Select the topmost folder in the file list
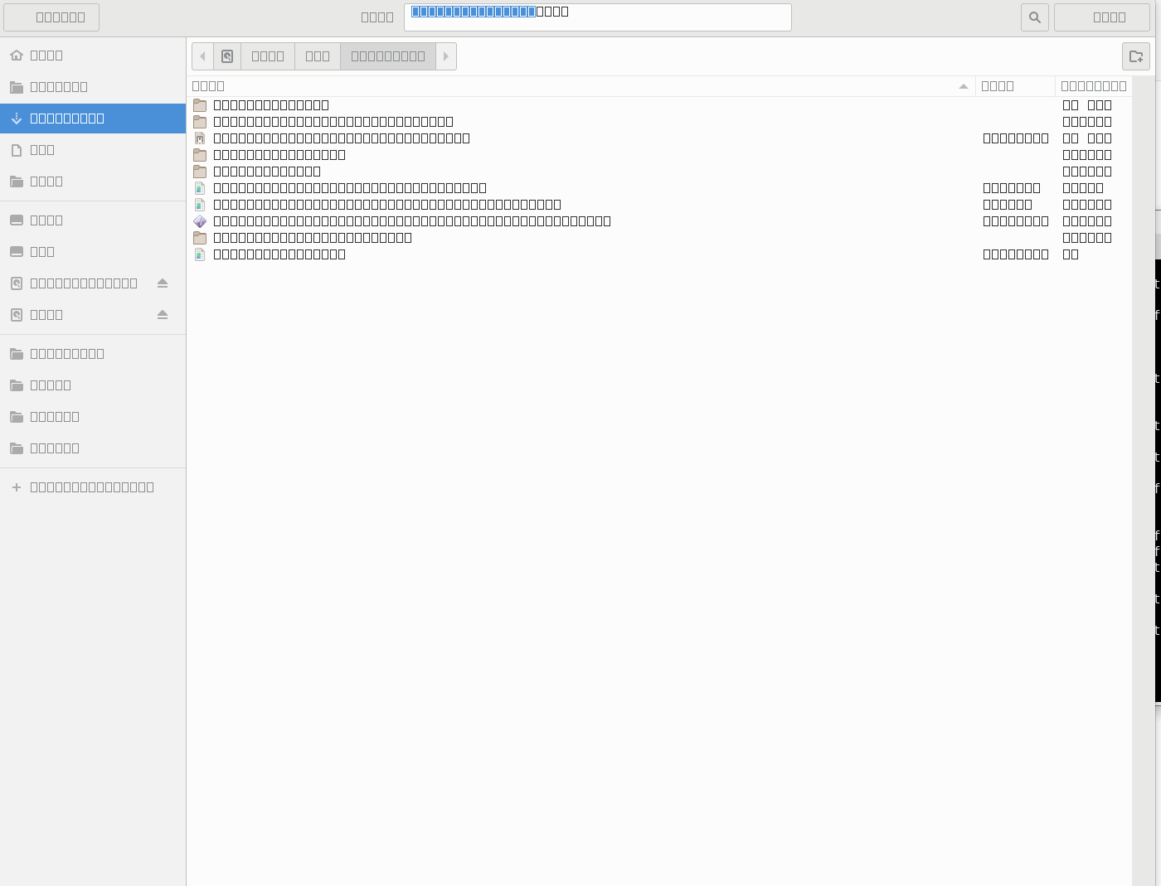The image size is (1161, 886). (x=659, y=105)
